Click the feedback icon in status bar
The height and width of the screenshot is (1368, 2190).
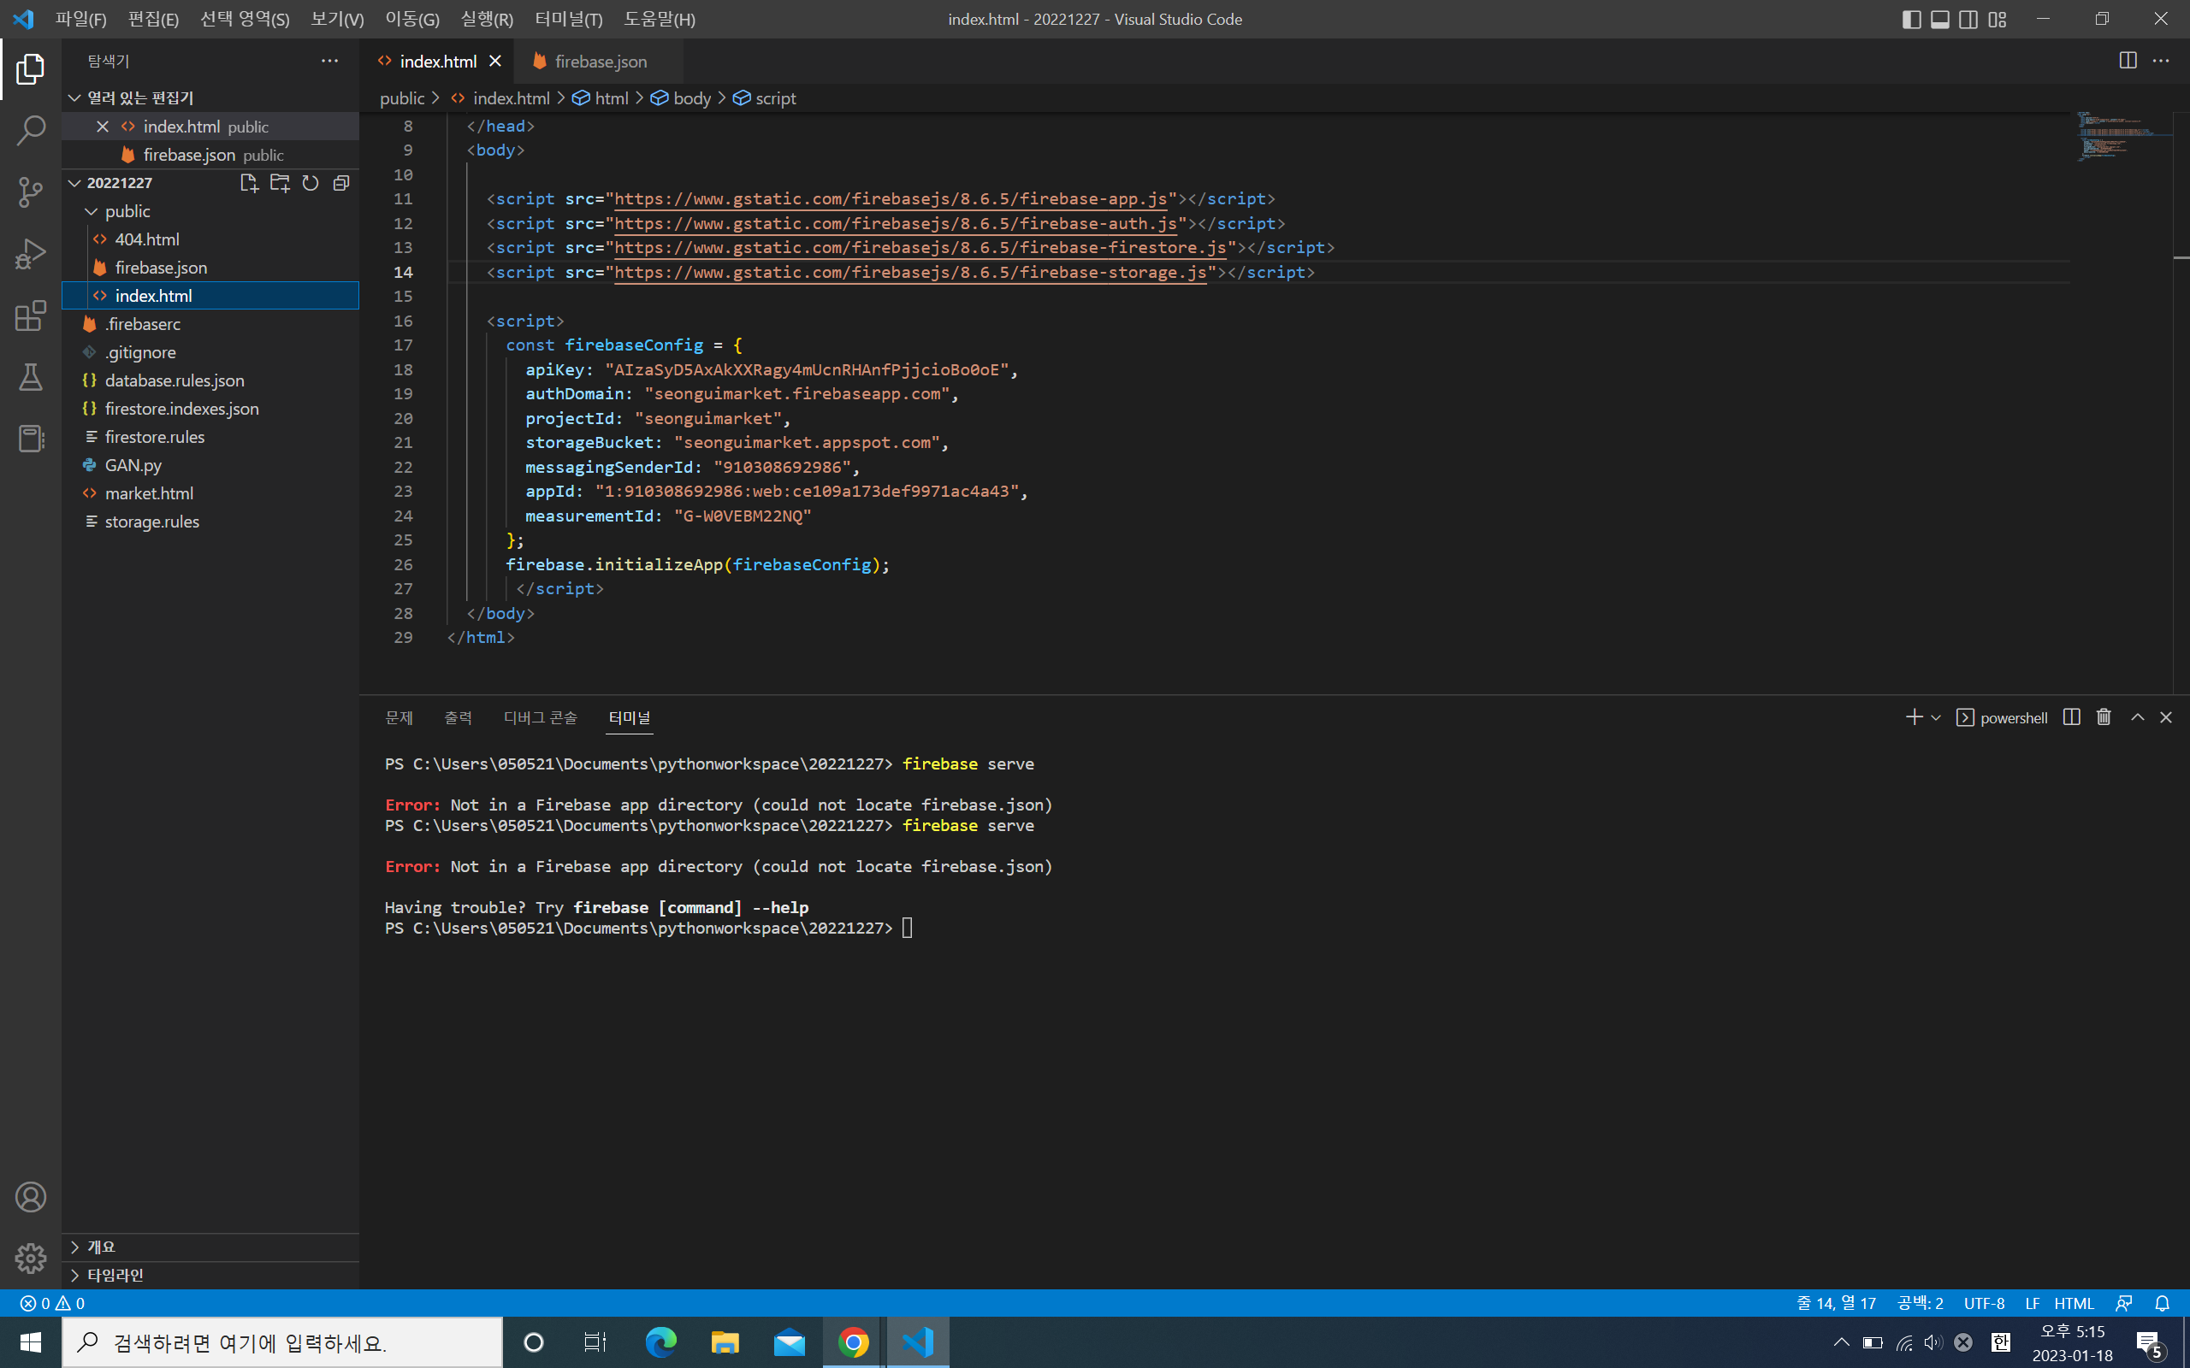coord(2124,1303)
